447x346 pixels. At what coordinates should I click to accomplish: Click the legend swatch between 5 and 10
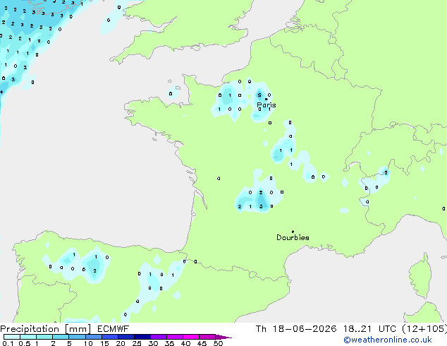click(77, 337)
